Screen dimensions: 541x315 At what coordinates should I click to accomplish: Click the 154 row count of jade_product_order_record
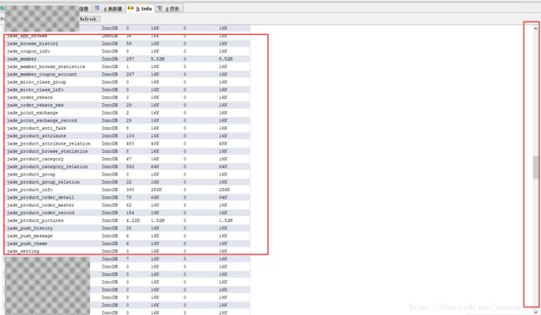click(130, 213)
